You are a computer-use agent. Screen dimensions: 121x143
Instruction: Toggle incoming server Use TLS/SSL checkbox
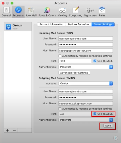95,61
